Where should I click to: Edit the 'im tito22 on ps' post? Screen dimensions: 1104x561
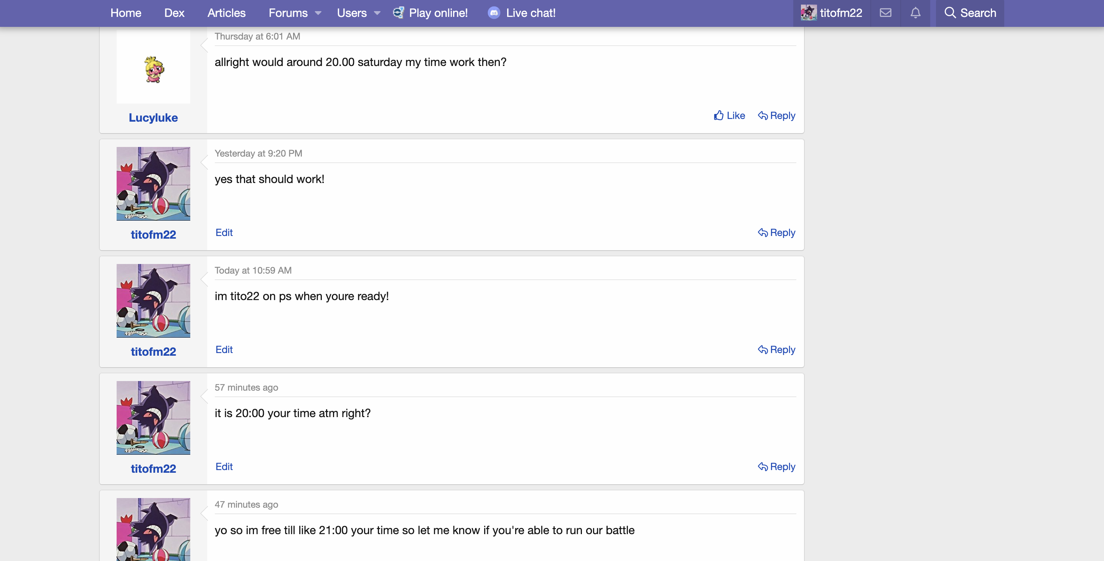224,350
